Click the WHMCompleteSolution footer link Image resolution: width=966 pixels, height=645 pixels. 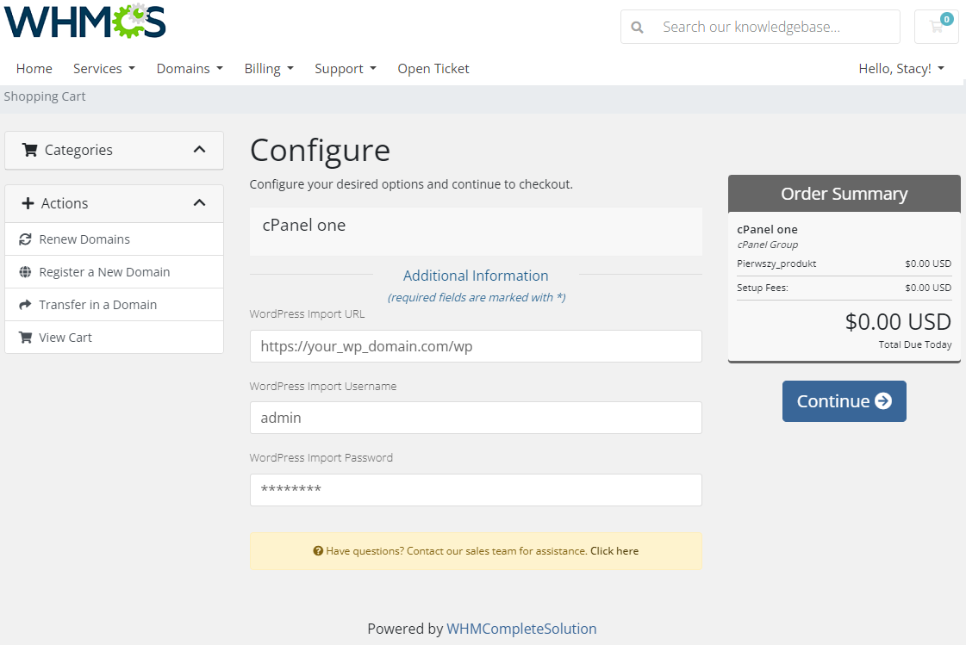tap(521, 629)
